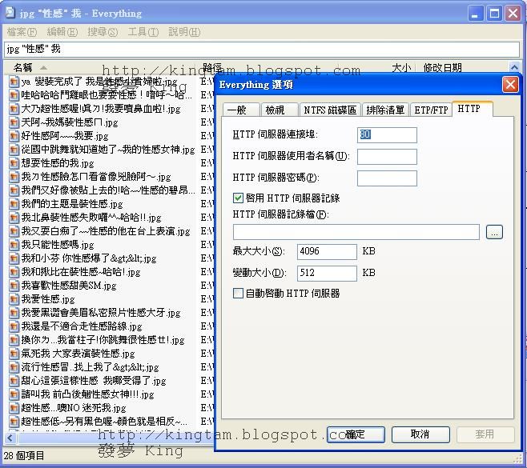Click the Everything application icon in title bar
Viewport: 527px width, 468px height.
click(10, 13)
